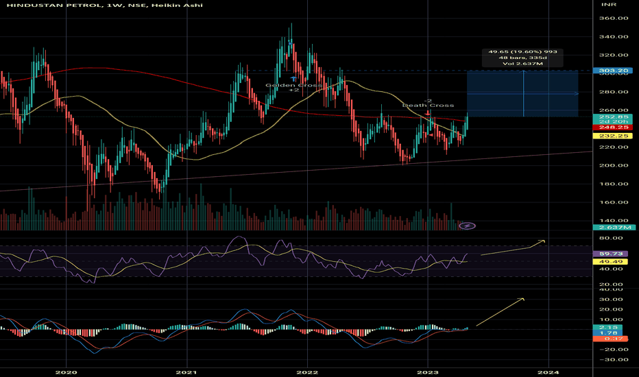Click the 2.637M volume tag
Image resolution: width=639 pixels, height=377 pixels.
613,228
